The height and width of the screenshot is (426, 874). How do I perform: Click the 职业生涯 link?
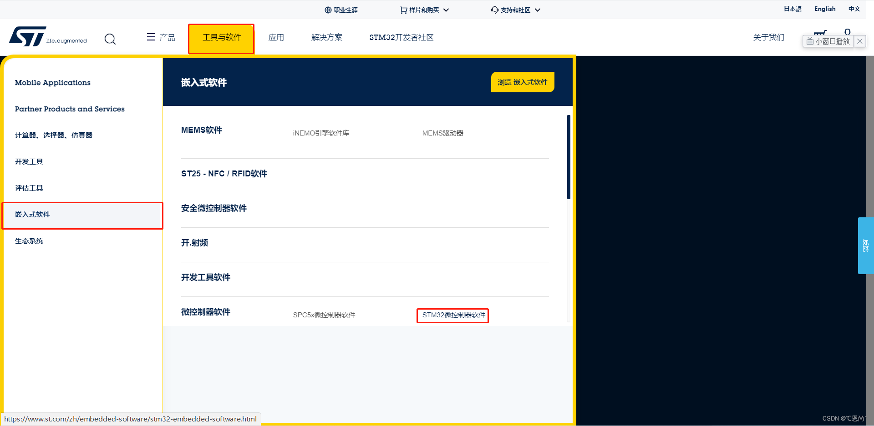click(346, 10)
